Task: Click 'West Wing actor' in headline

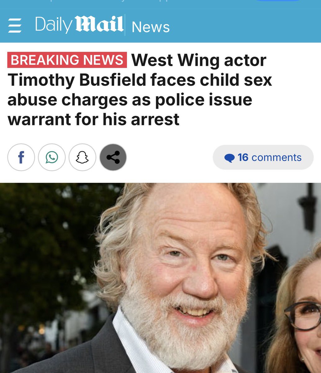Action: [x=199, y=60]
